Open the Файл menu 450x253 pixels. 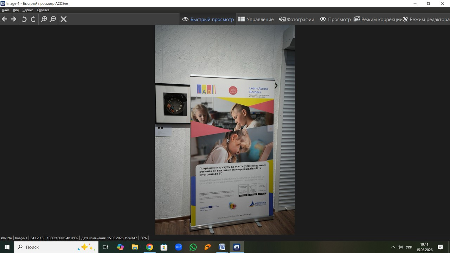click(x=6, y=10)
